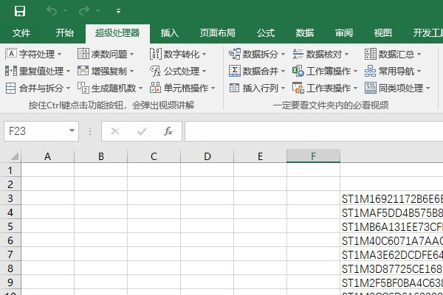Viewport: 443px width, 295px height.
Task: Open the 工作簿操作 Excel icon
Action: pos(298,71)
